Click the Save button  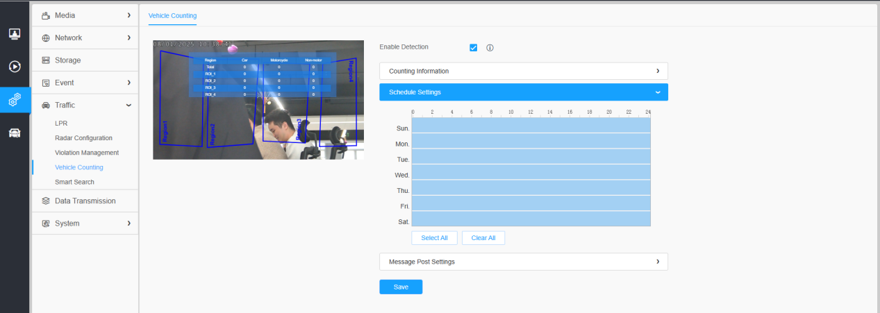coord(401,287)
